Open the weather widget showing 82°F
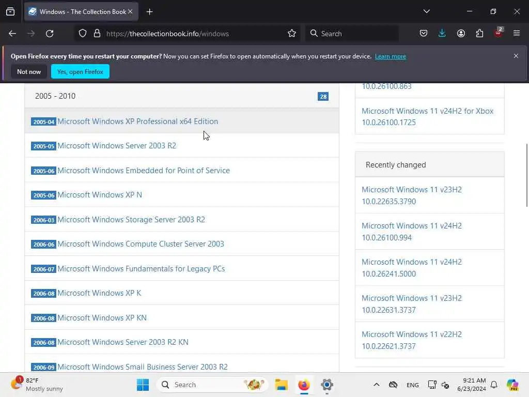529x397 pixels. coord(37,385)
